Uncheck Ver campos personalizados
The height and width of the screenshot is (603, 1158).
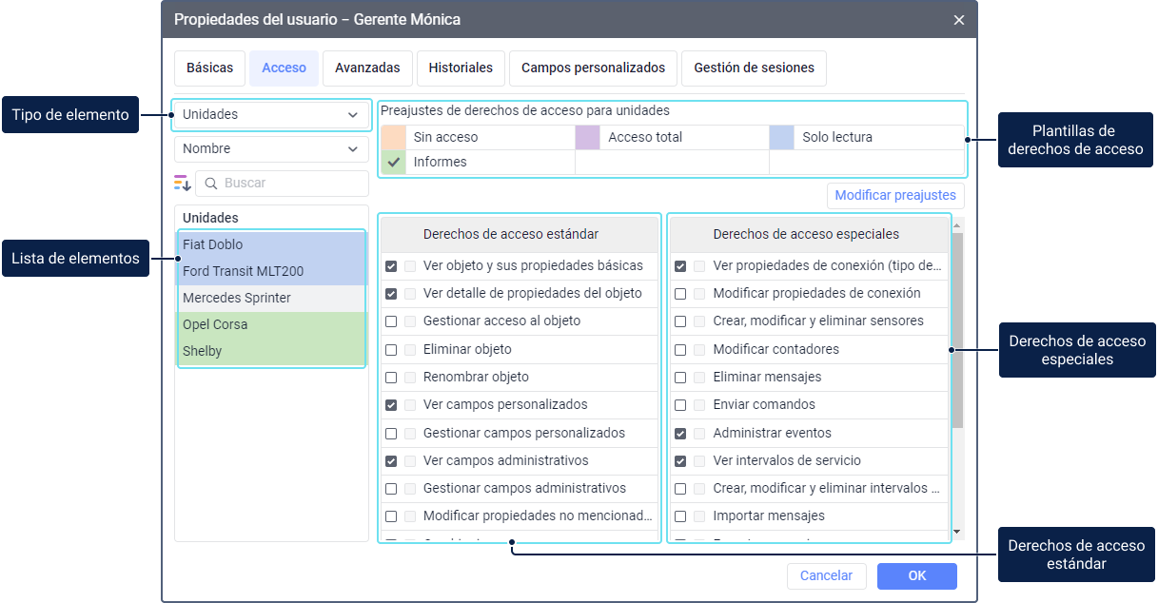(391, 405)
